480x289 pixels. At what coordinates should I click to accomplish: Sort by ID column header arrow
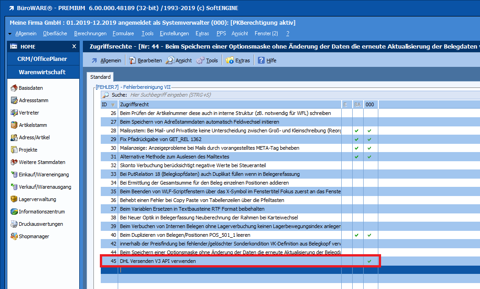pos(113,105)
